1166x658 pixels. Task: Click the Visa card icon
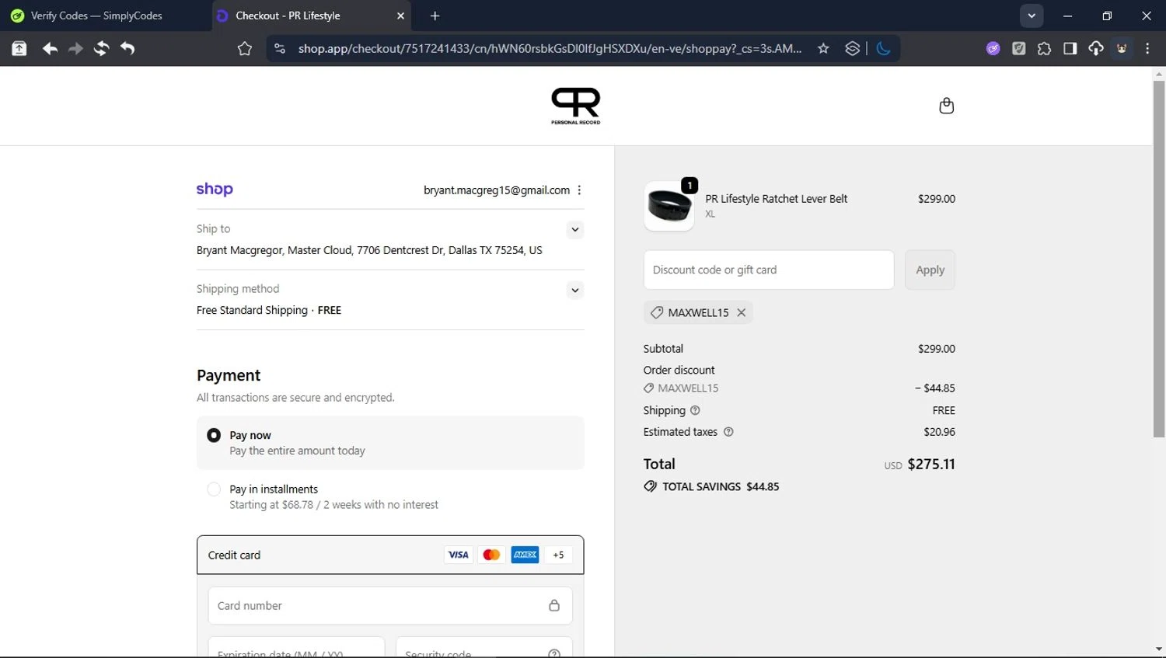(x=459, y=555)
